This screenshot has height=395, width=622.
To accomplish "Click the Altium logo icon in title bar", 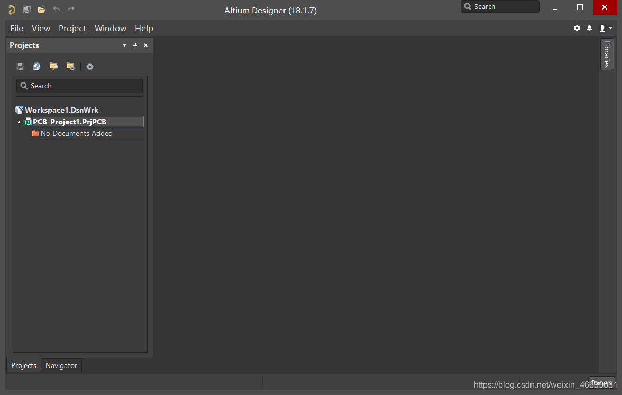I will 12,10.
